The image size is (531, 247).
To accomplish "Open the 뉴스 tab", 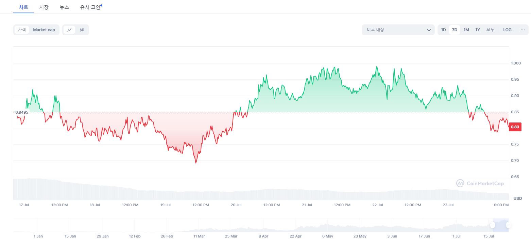I will (64, 7).
